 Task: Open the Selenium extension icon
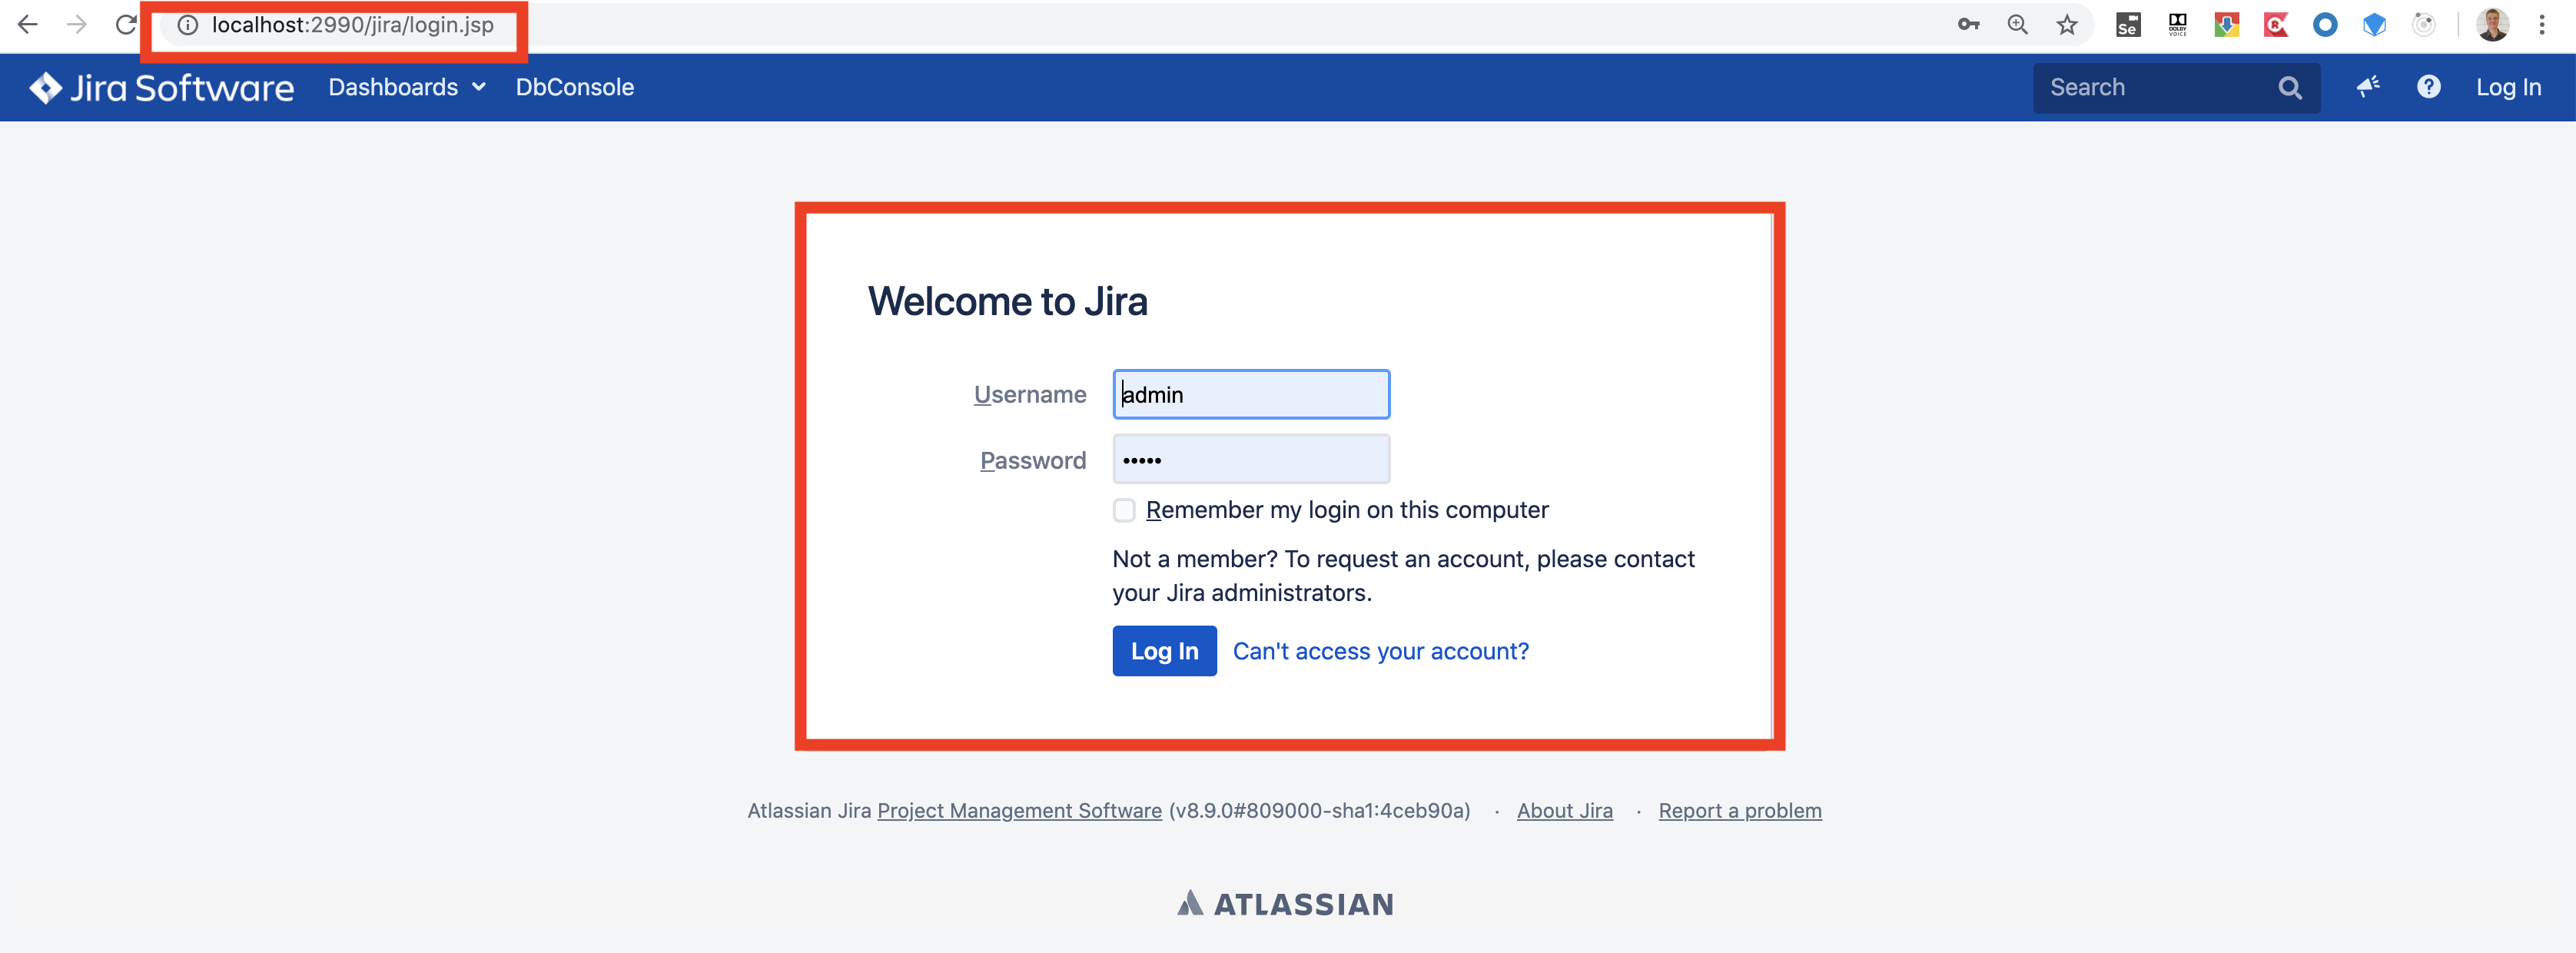pyautogui.click(x=2127, y=25)
